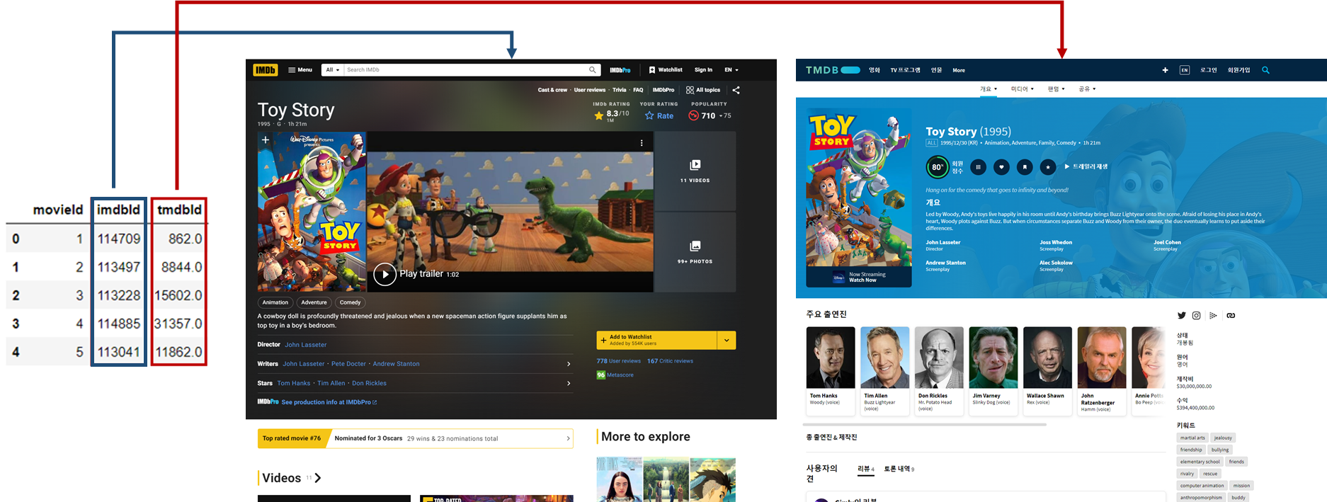The width and height of the screenshot is (1327, 502).
Task: Click the Comedy genre chip
Action: (x=350, y=302)
